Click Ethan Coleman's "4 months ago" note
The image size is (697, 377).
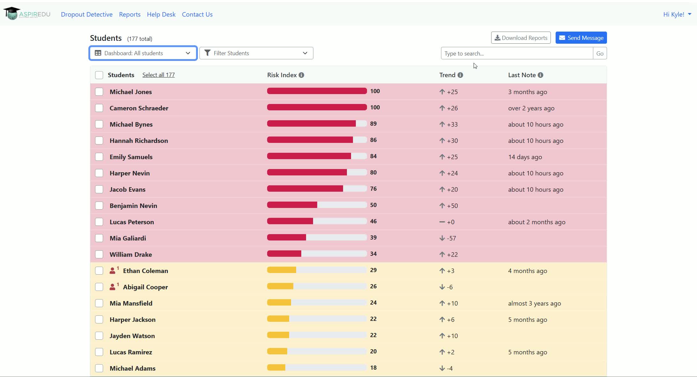(x=528, y=271)
